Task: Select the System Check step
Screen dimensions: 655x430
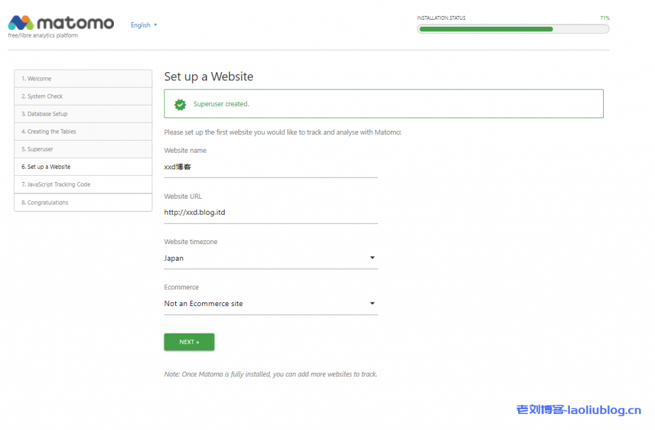Action: tap(83, 96)
